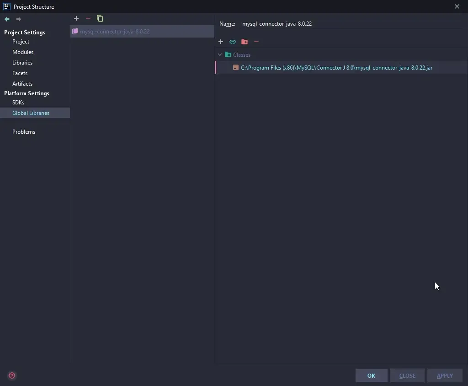Viewport: 468px width, 386px height.
Task: Collapse the Classes tree node
Action: click(x=220, y=54)
